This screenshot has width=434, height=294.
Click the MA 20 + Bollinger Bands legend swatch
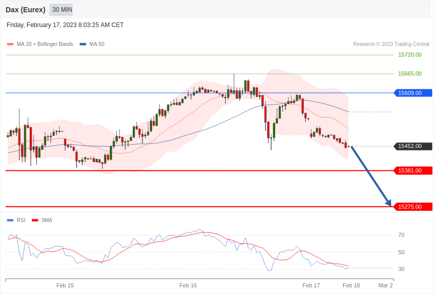point(10,44)
